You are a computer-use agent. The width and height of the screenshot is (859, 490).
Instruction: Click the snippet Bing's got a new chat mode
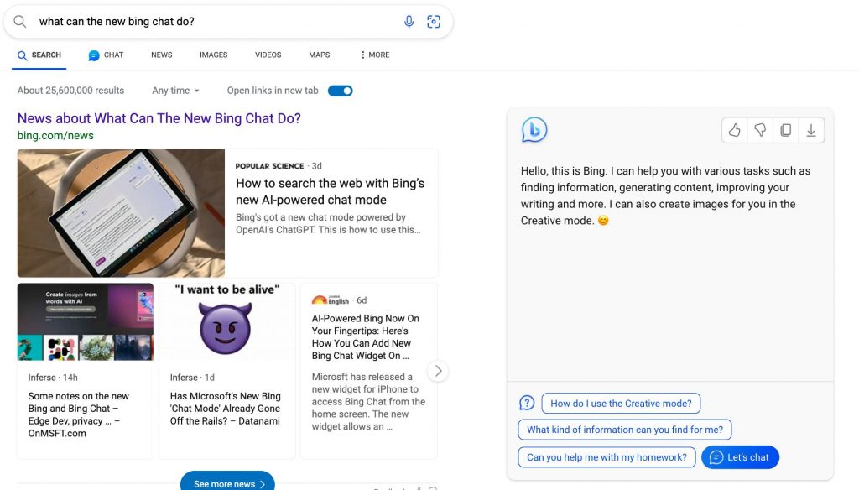point(328,224)
